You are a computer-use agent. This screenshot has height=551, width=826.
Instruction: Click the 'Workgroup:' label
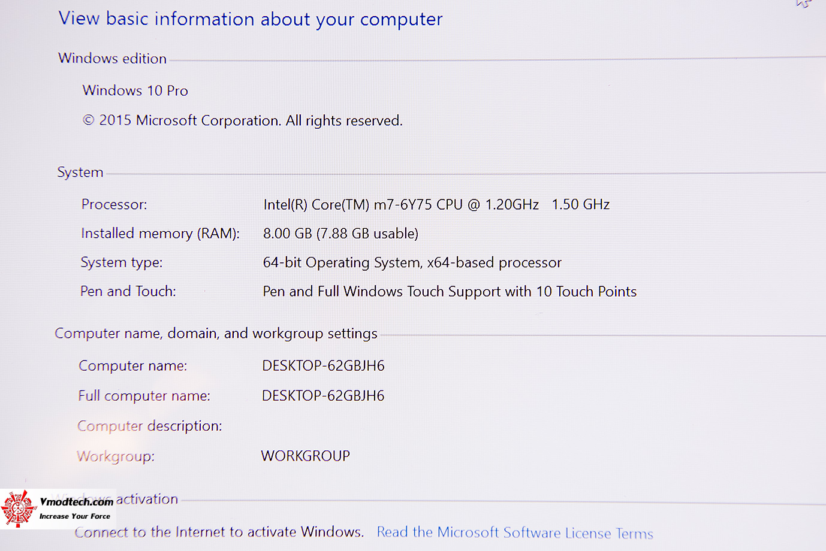point(116,456)
